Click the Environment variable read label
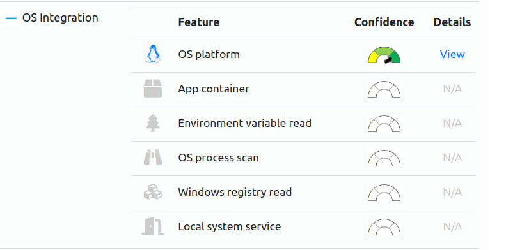This screenshot has width=522, height=250. click(x=244, y=123)
